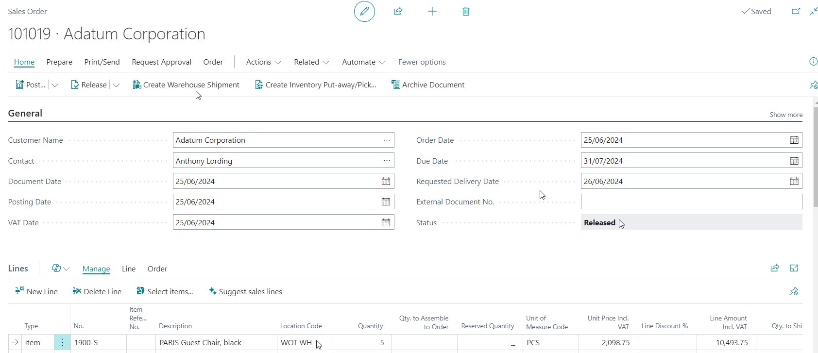Open page in new window icon
This screenshot has height=353, width=818.
click(x=796, y=11)
